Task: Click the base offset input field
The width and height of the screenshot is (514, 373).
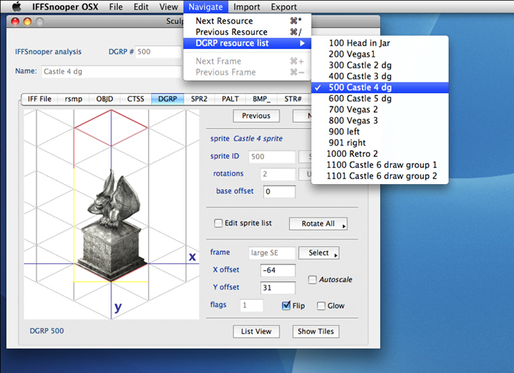Action: coord(280,191)
